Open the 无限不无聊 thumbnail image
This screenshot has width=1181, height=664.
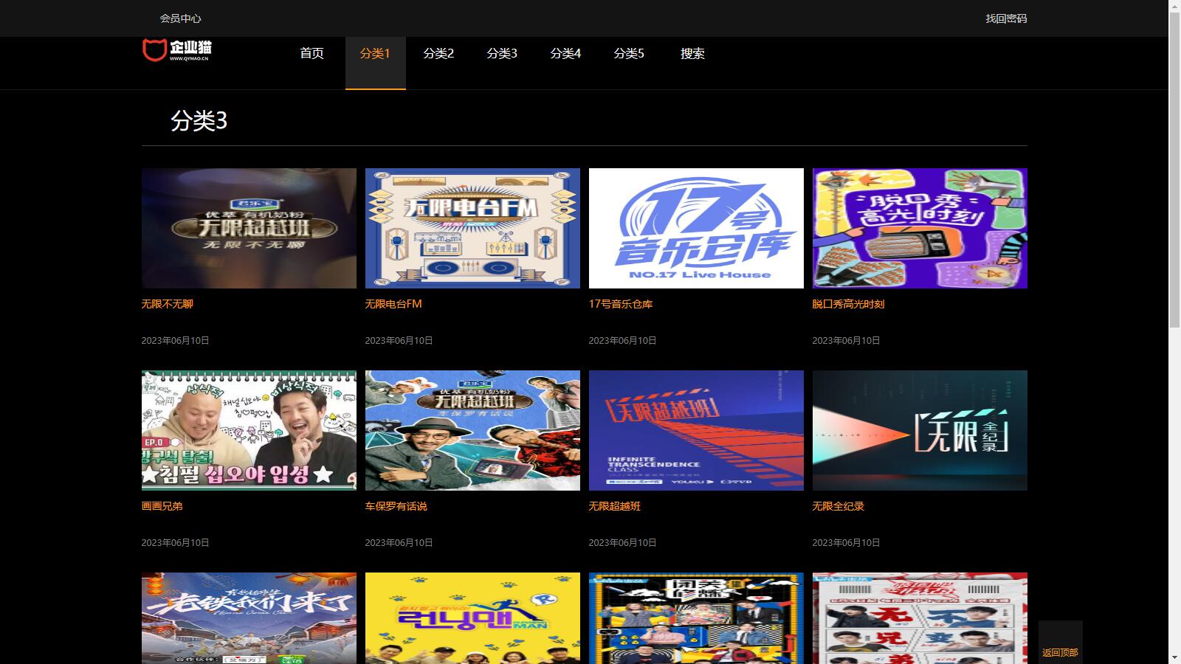click(249, 228)
